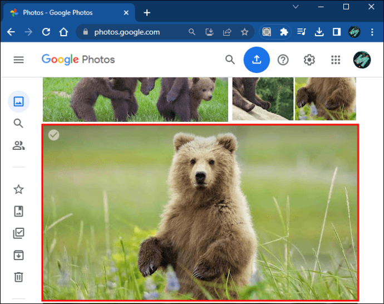
Task: Expand the Google apps grid launcher
Action: (x=336, y=60)
